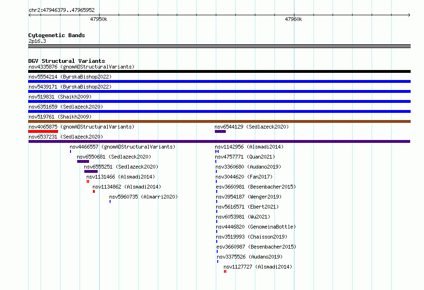The width and height of the screenshot is (424, 290).
Task: Click the blue mark under nsv3044620
Action: pyautogui.click(x=216, y=181)
